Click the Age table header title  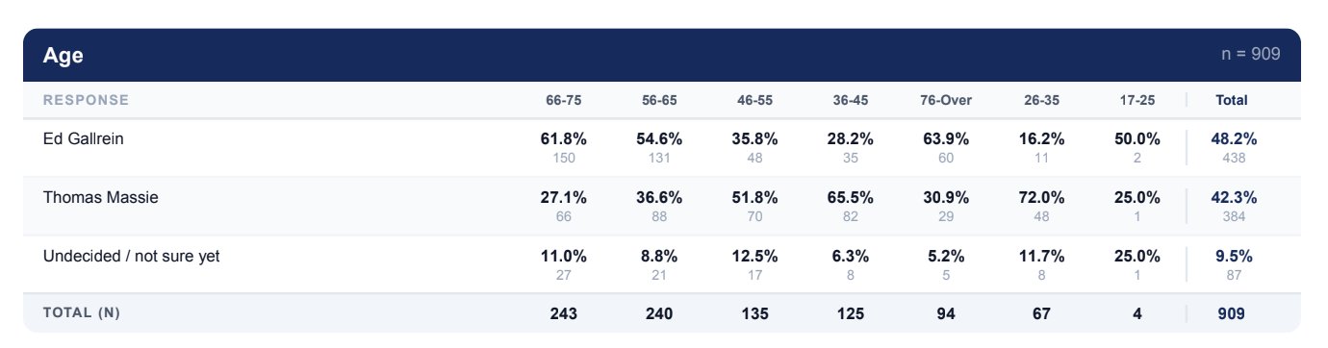click(64, 56)
